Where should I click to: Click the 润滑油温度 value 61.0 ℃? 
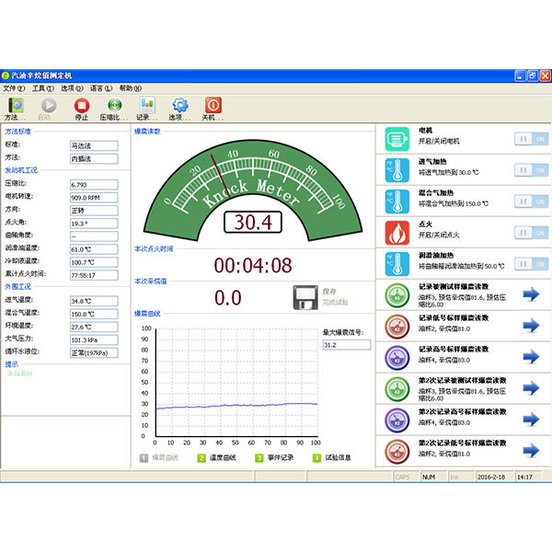coord(94,249)
